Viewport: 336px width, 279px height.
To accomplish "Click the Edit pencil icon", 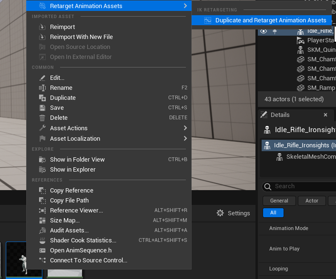I will tap(42, 78).
